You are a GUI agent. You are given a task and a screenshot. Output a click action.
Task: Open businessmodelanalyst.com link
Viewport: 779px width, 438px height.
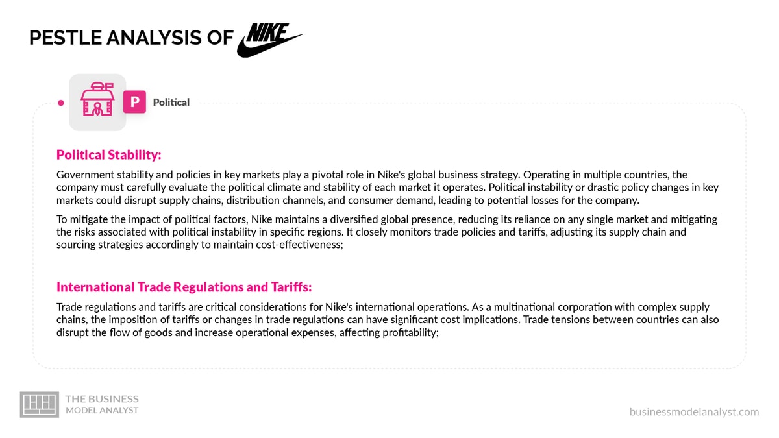tap(694, 411)
